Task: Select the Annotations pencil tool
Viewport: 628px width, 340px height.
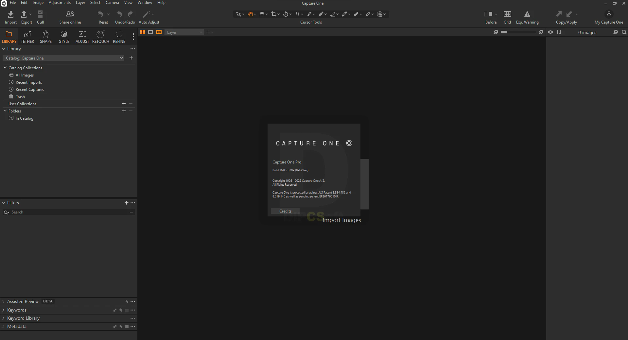Action: click(368, 14)
